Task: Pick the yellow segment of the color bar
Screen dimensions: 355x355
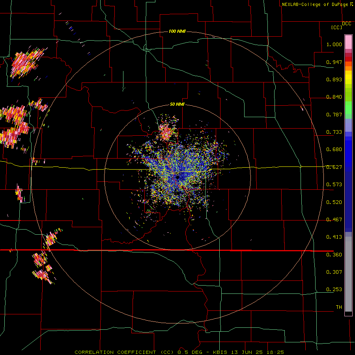Action: pyautogui.click(x=348, y=77)
